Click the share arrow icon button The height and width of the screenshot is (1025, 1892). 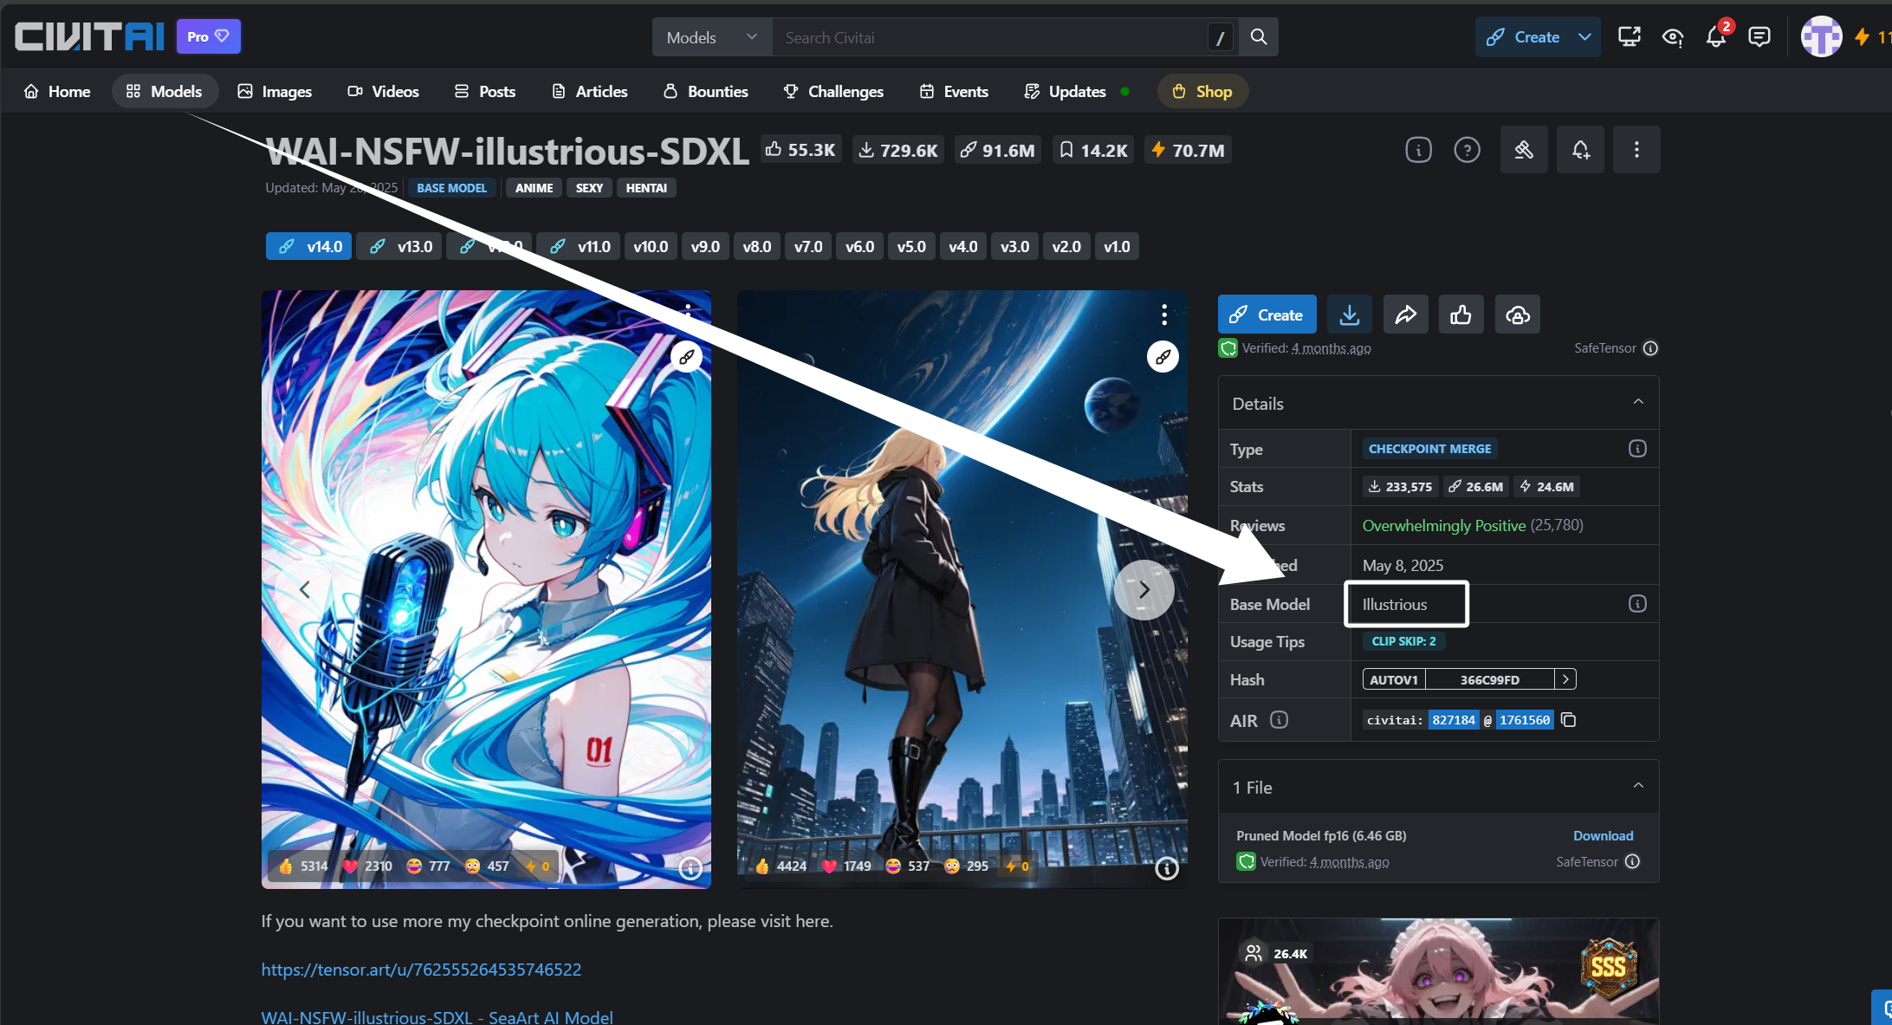1405,315
